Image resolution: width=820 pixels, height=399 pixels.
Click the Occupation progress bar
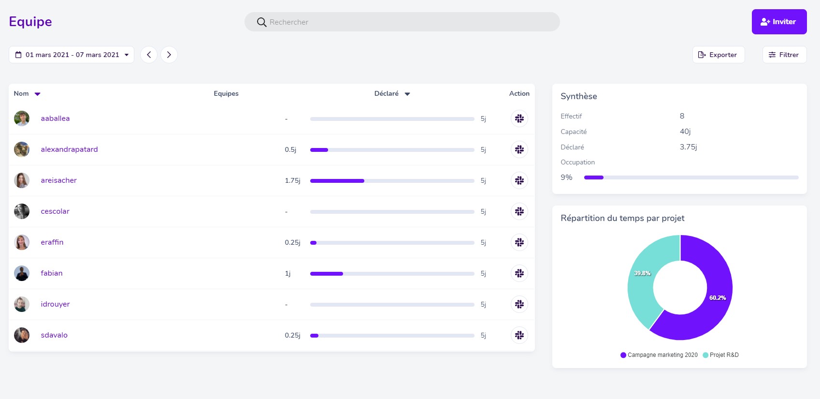691,177
